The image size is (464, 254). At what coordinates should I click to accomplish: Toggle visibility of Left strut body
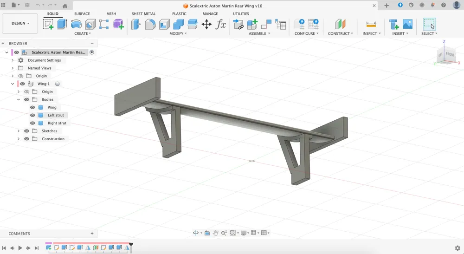32,115
